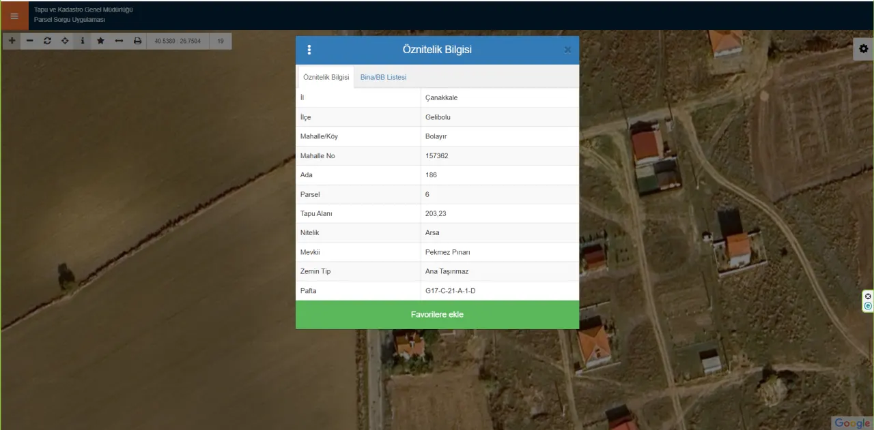The height and width of the screenshot is (430, 874).
Task: Activate the locate crosshair tool
Action: pos(65,41)
